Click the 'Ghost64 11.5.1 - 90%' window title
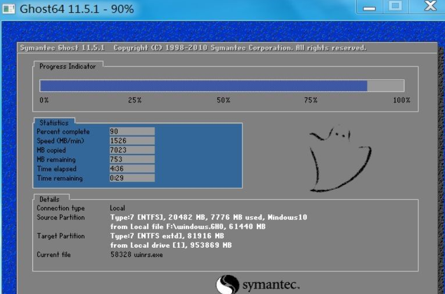Image resolution: width=445 pixels, height=294 pixels. click(77, 9)
